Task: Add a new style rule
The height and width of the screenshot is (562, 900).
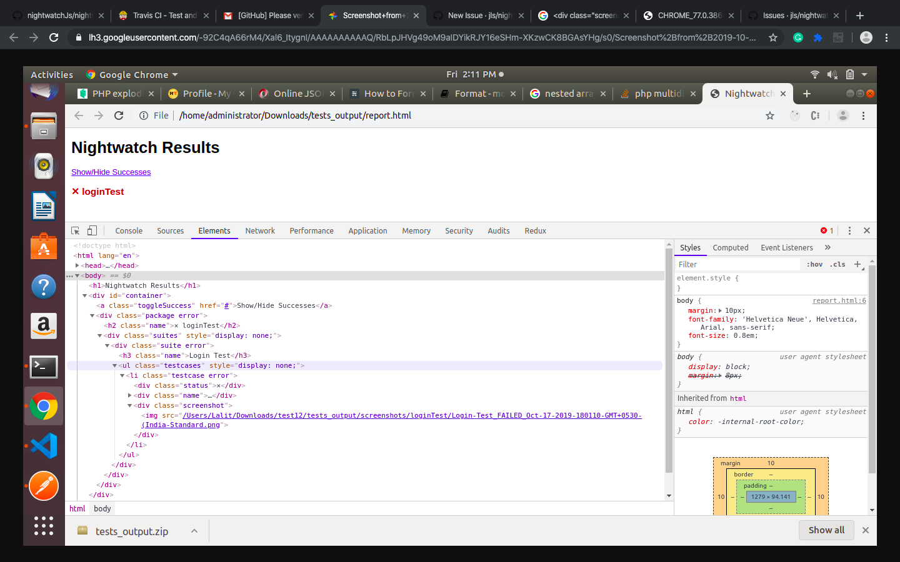Action: point(857,264)
